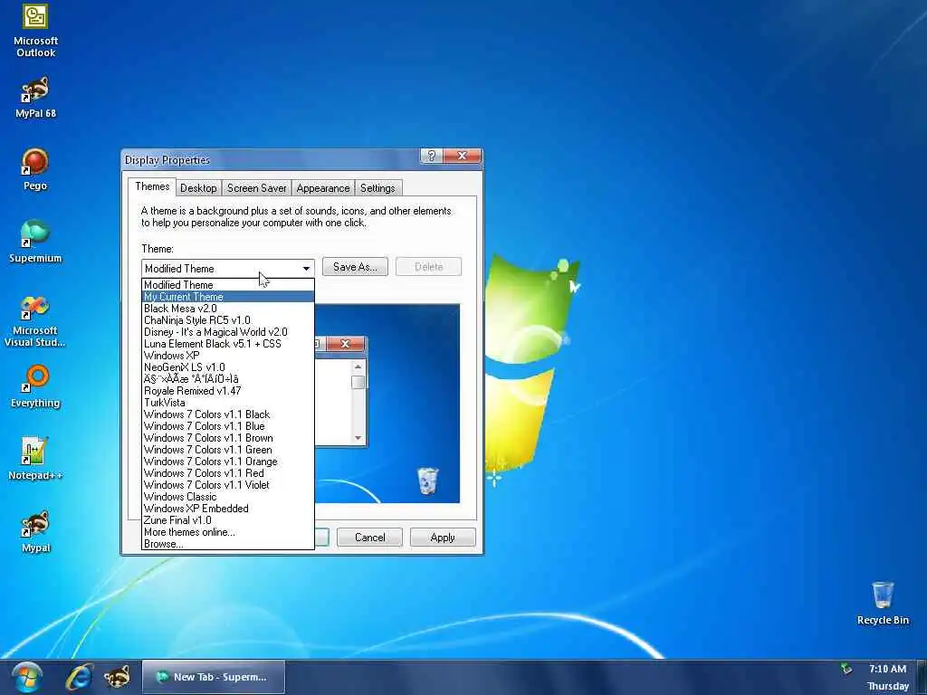Choose Windows 7 Colors v1.1 Violet
Screen dimensions: 927x695
(228, 485)
